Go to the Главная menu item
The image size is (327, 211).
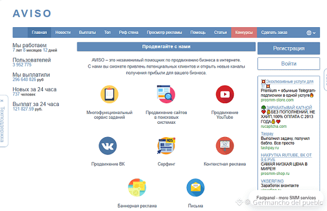(x=39, y=33)
